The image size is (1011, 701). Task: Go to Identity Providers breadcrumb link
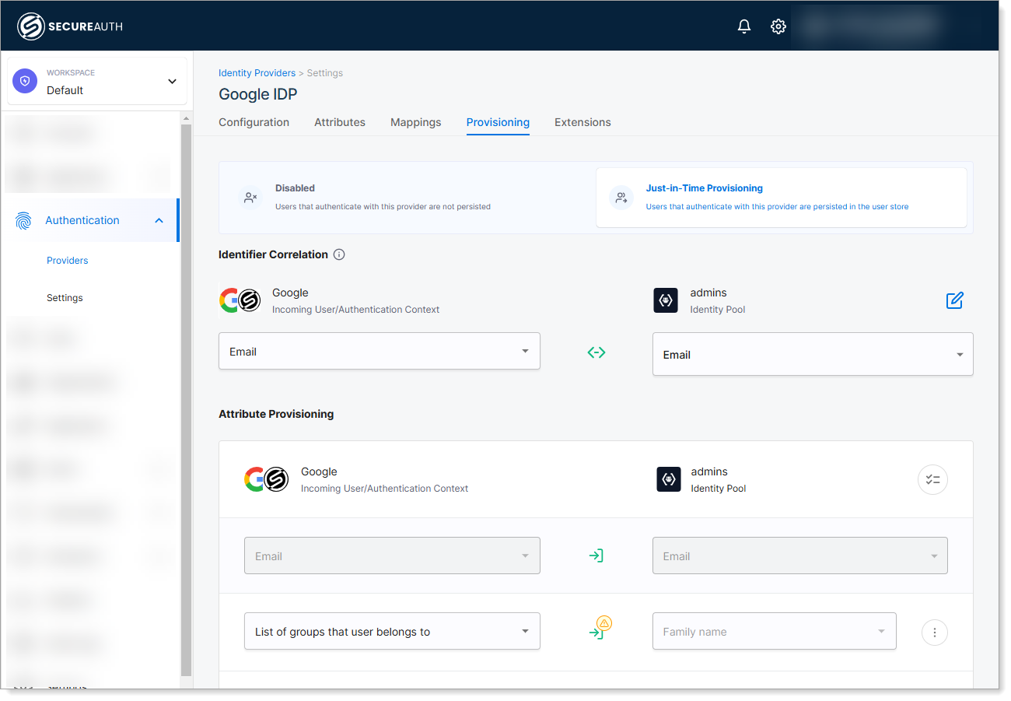[x=257, y=73]
